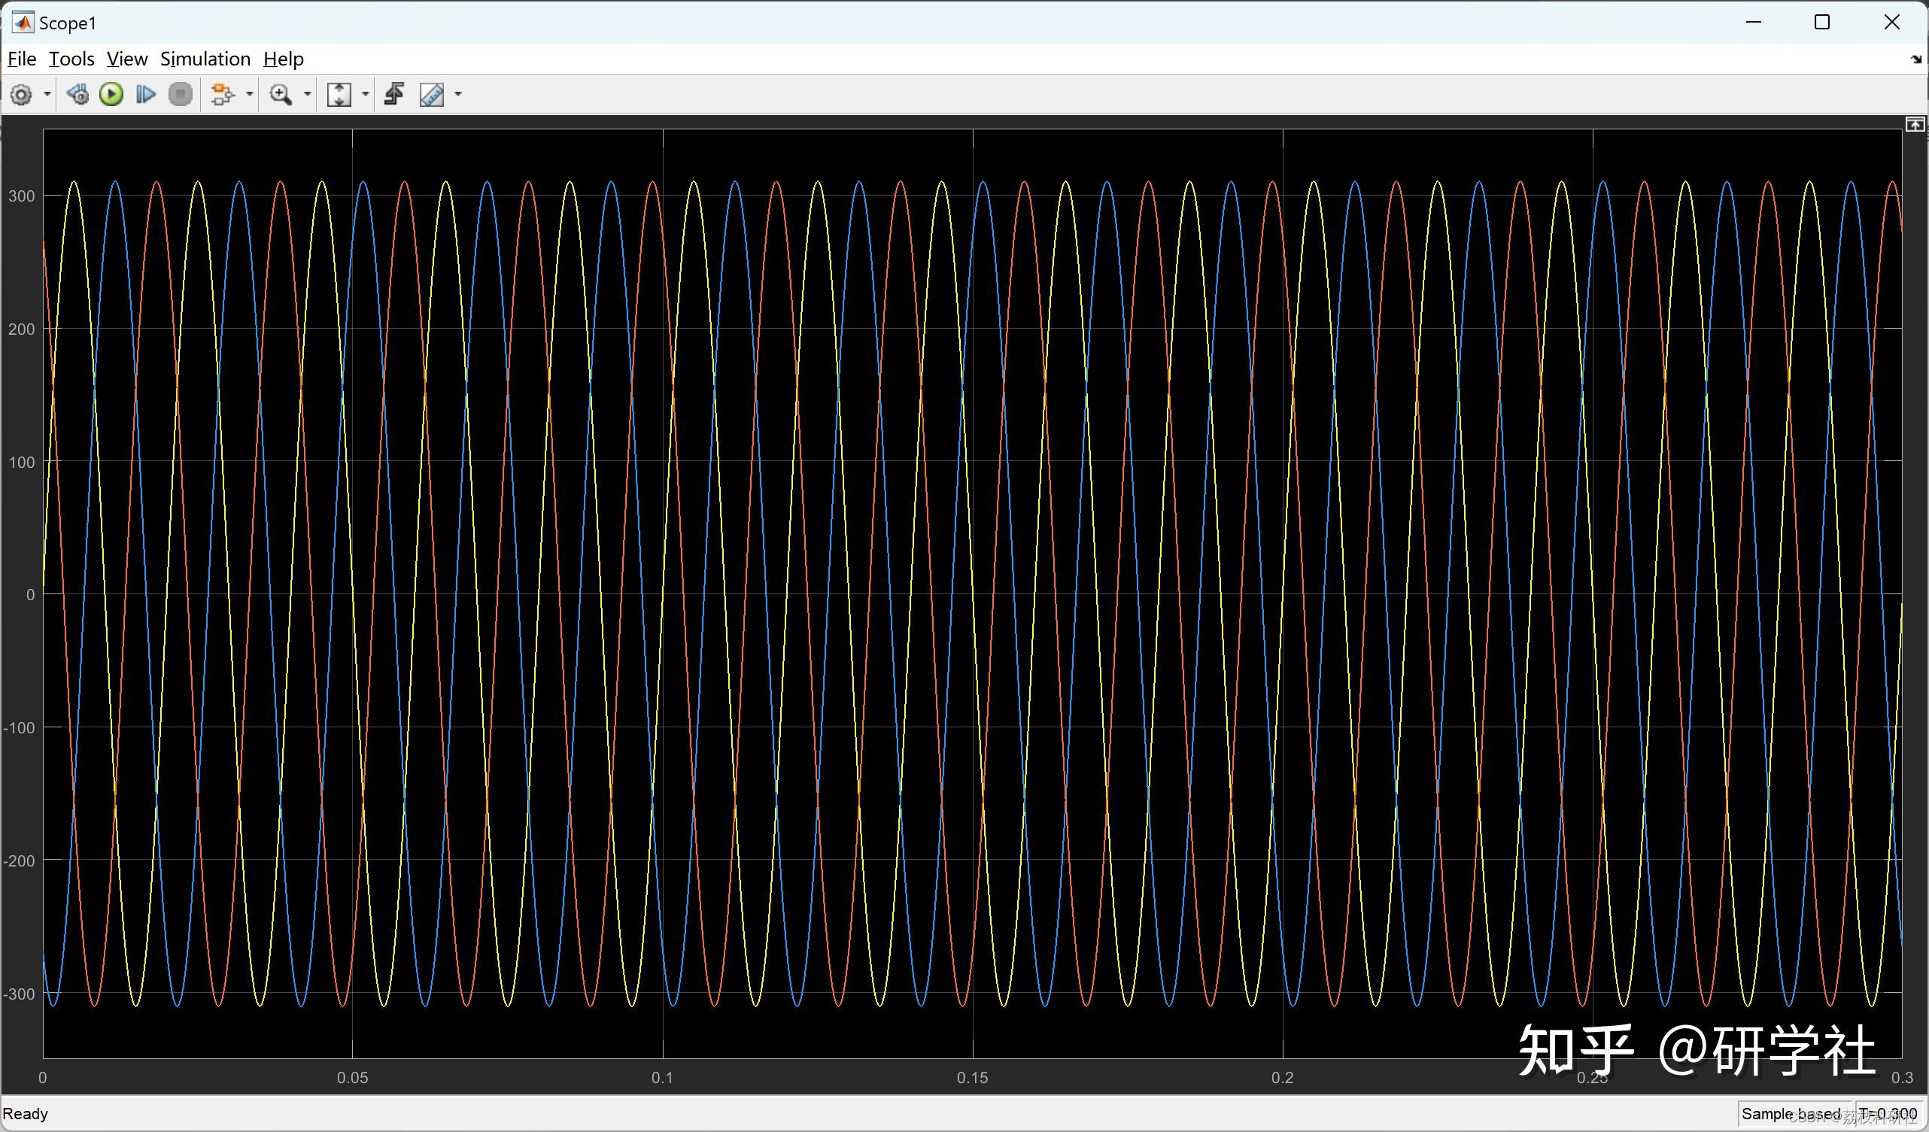Screen dimensions: 1929x1132
Task: Click the grayed-out Stop simulation icon
Action: 181,94
